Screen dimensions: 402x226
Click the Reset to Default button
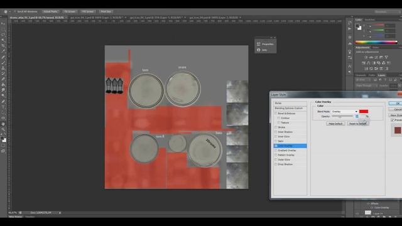(357, 124)
